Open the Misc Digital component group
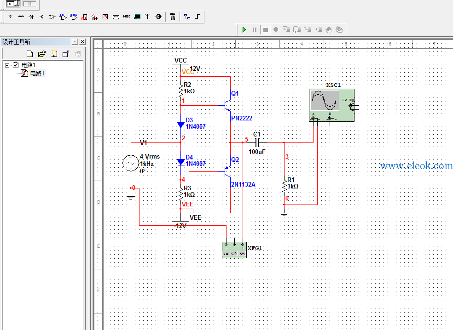Viewport: 453px width, 330px height. tap(84, 17)
